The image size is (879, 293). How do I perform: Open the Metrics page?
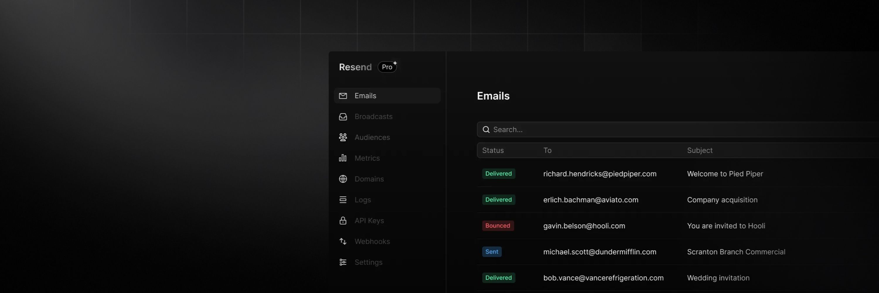click(387, 158)
